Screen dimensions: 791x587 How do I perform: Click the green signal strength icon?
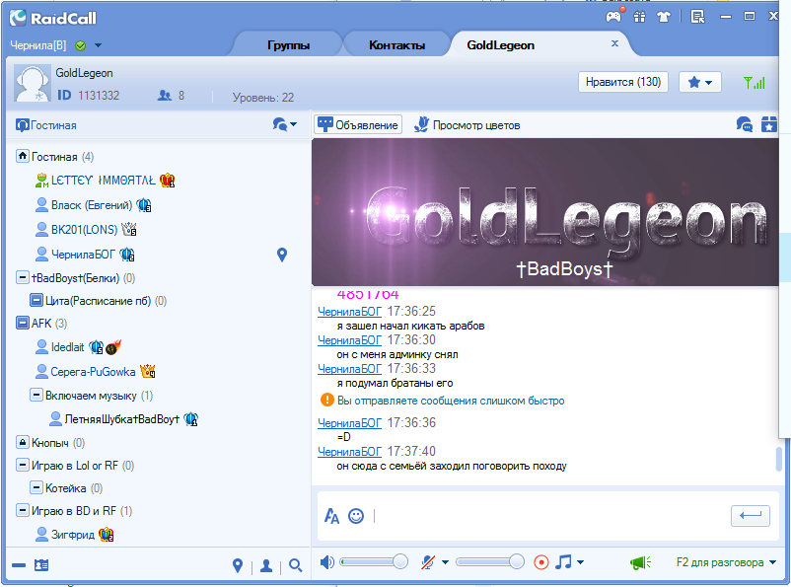pyautogui.click(x=755, y=82)
